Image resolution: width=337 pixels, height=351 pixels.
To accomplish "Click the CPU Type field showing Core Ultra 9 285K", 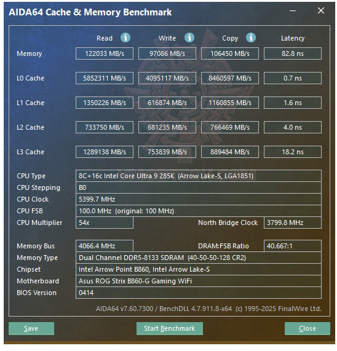I will (199, 176).
